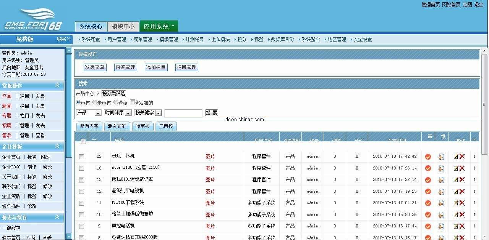Collapse the 常规操作 sidebar section
The width and height of the screenshot is (489, 240).
[x=57, y=86]
